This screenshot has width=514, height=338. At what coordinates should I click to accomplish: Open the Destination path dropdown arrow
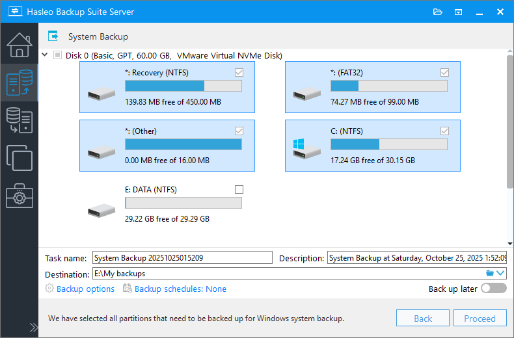pos(500,273)
